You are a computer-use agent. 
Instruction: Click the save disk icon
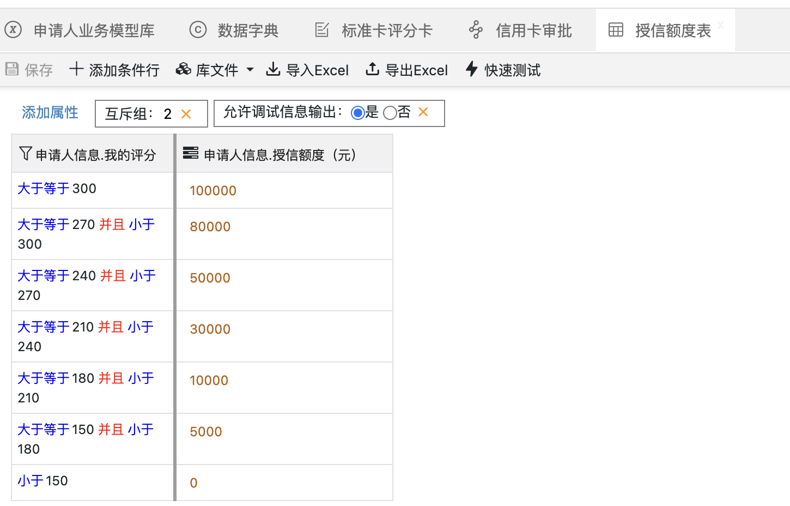(x=12, y=69)
